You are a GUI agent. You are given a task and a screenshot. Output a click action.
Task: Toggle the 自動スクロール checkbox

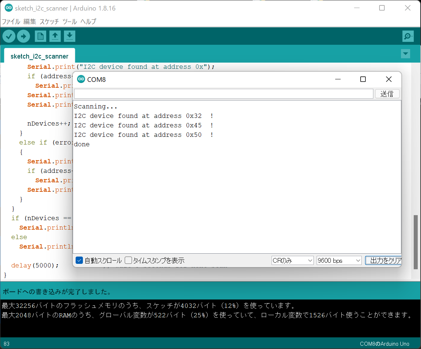coord(79,260)
